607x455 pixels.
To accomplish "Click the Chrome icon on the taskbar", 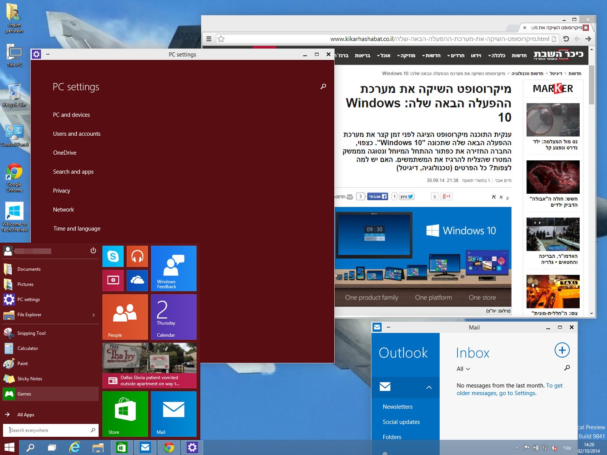I will tap(169, 448).
